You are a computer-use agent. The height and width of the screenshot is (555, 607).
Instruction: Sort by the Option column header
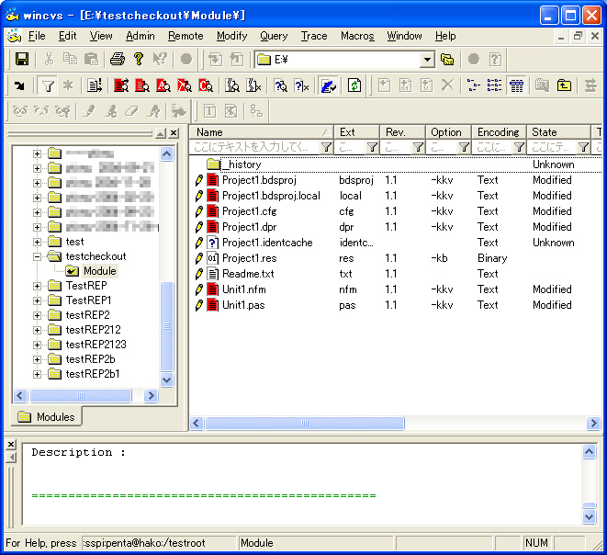click(x=448, y=132)
